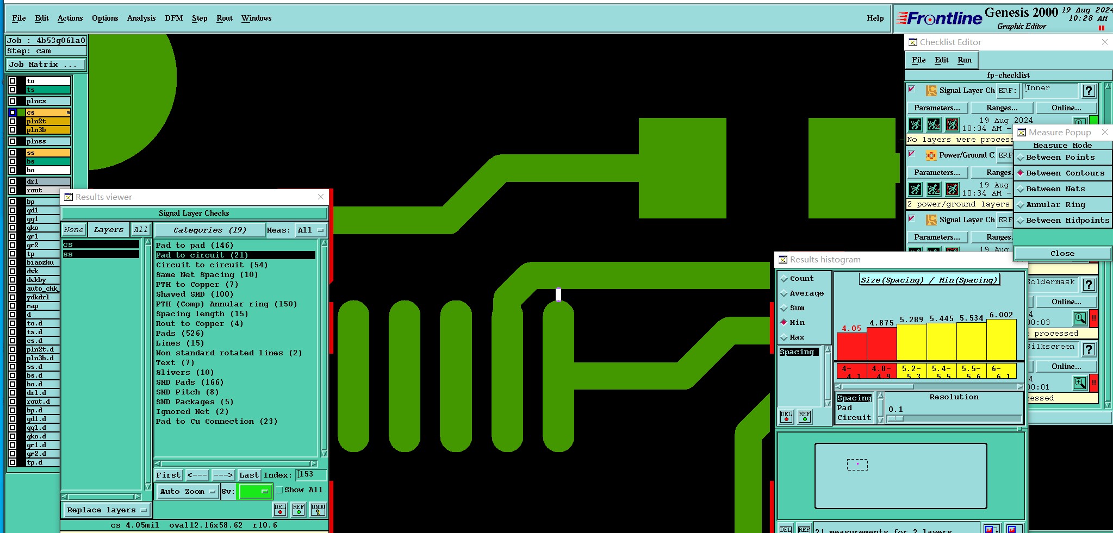Click the help question-mark icon beside Soldermask

[1089, 285]
